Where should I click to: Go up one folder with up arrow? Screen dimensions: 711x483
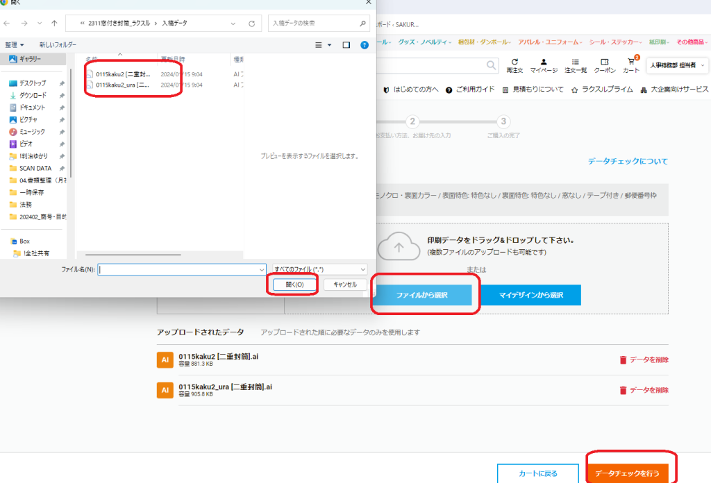(x=54, y=24)
